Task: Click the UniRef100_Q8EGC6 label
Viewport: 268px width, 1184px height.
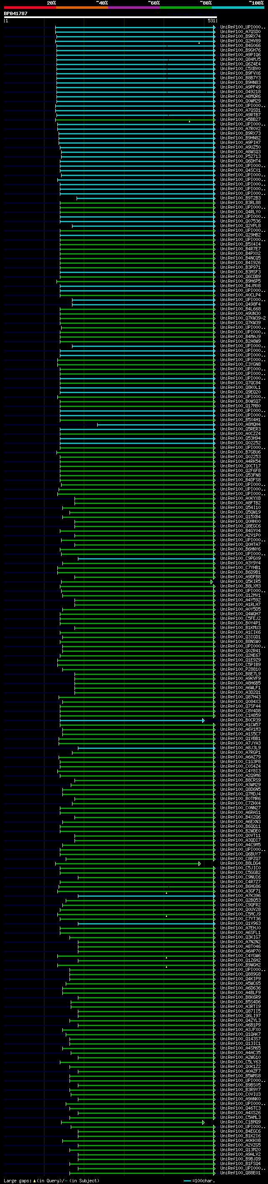Action: [240, 526]
